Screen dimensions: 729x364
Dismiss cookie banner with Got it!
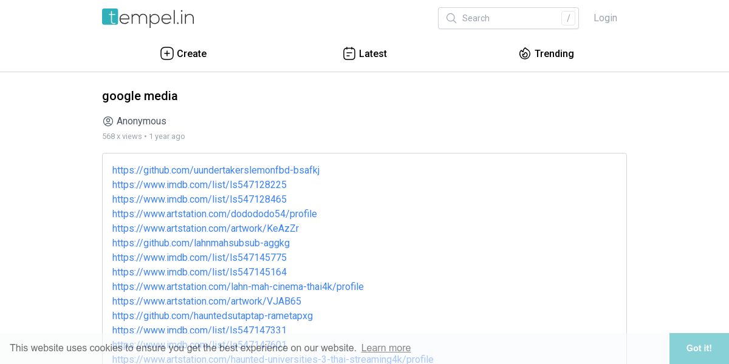(x=699, y=348)
